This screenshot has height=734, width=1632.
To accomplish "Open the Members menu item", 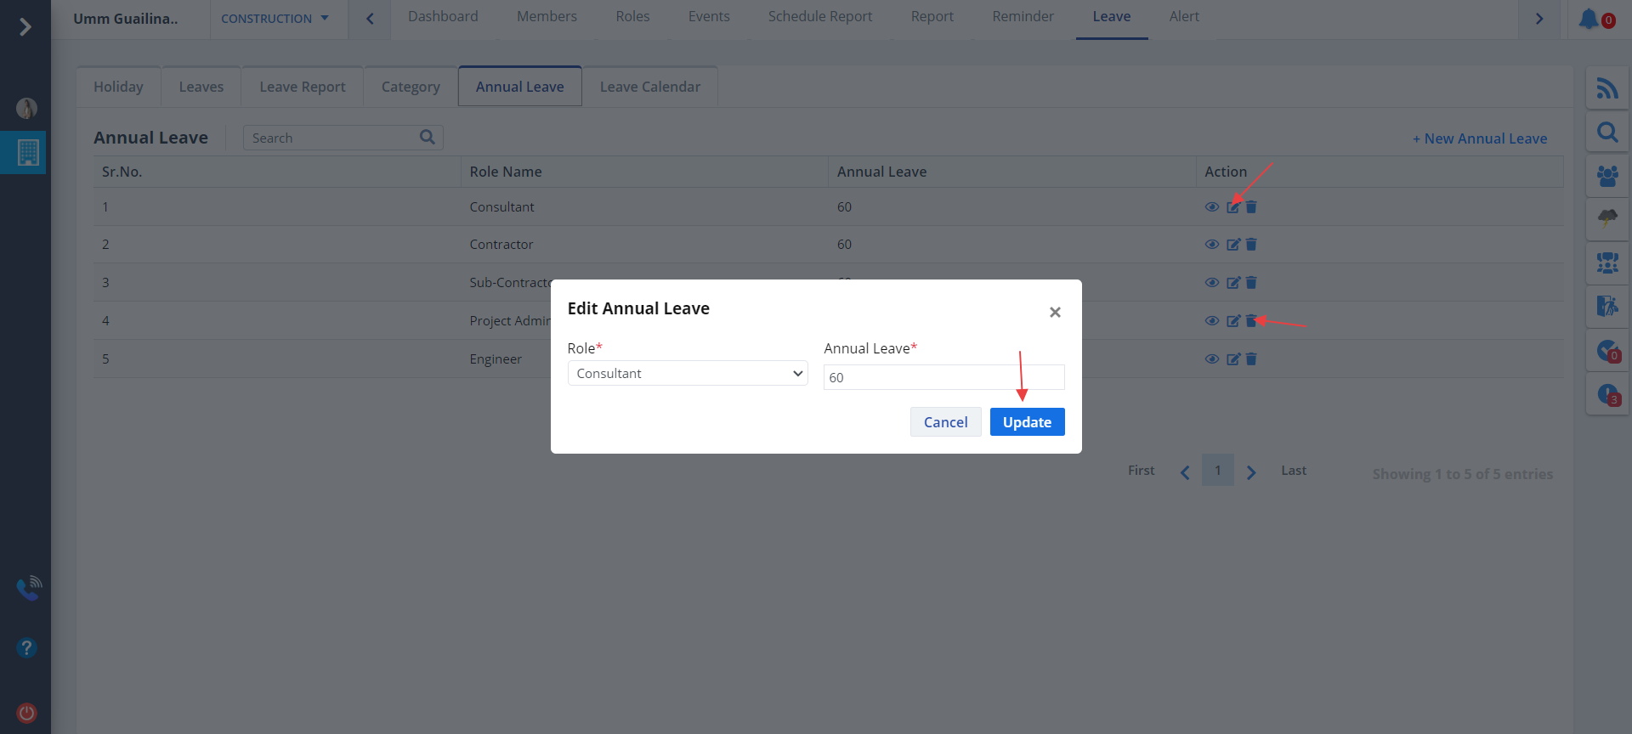I will [547, 17].
